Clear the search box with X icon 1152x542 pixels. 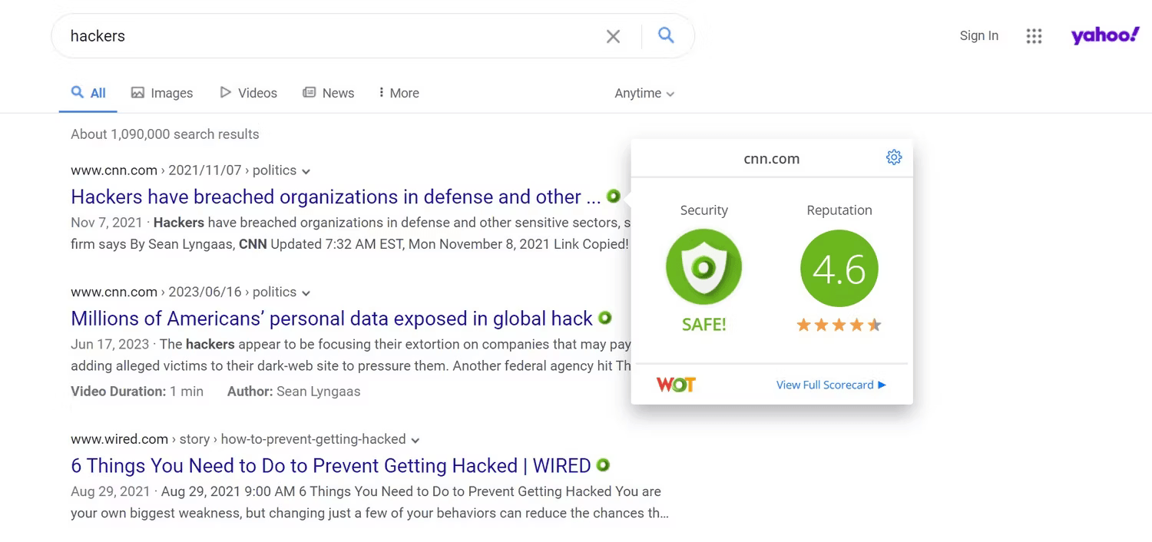(x=613, y=36)
